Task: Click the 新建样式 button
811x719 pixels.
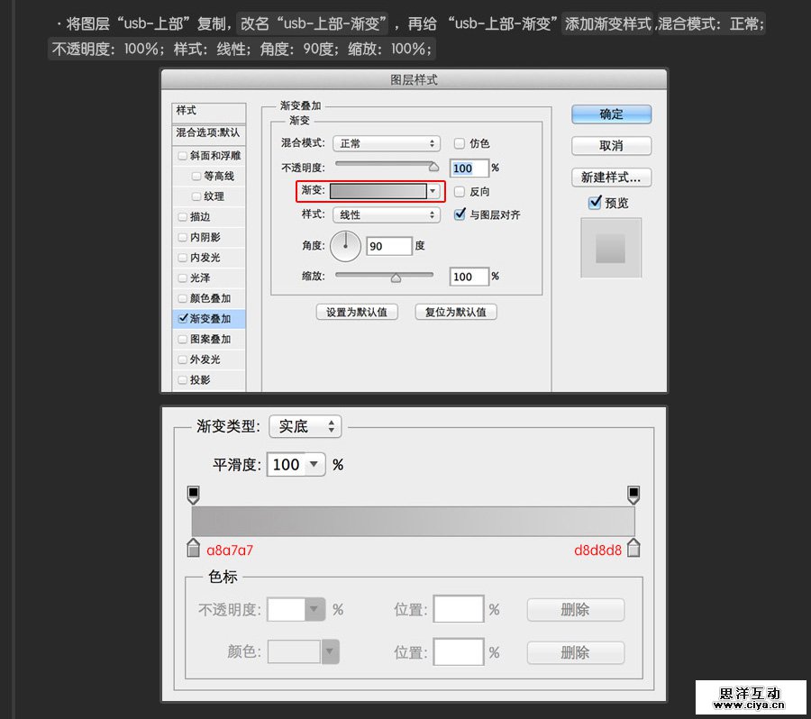Action: coord(611,177)
